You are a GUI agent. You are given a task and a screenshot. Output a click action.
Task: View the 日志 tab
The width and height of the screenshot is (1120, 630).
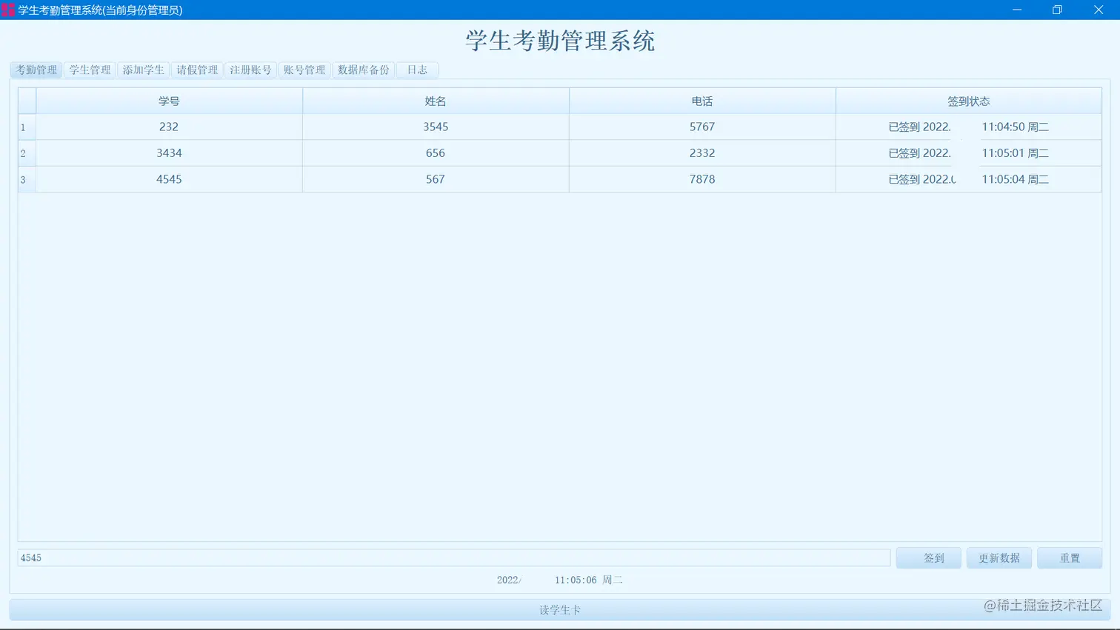click(x=417, y=70)
